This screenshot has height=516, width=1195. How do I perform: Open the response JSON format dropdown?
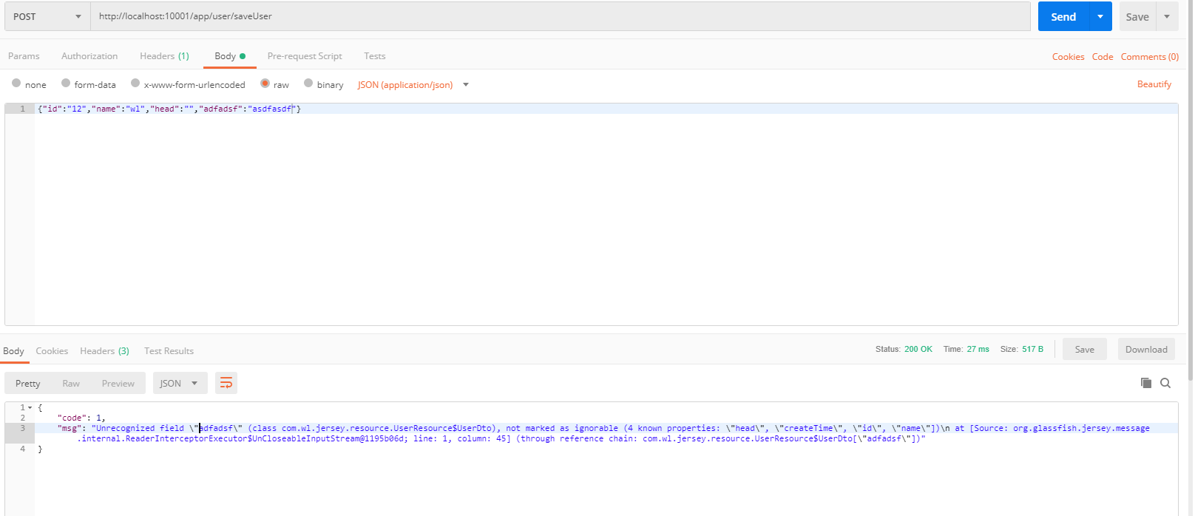[180, 383]
